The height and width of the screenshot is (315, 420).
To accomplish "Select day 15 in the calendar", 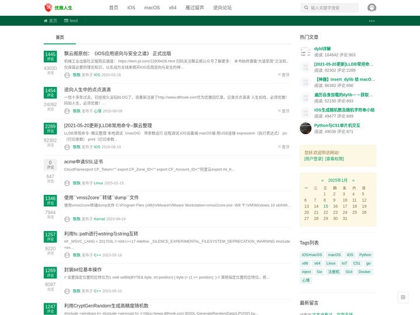I will click(325, 206).
